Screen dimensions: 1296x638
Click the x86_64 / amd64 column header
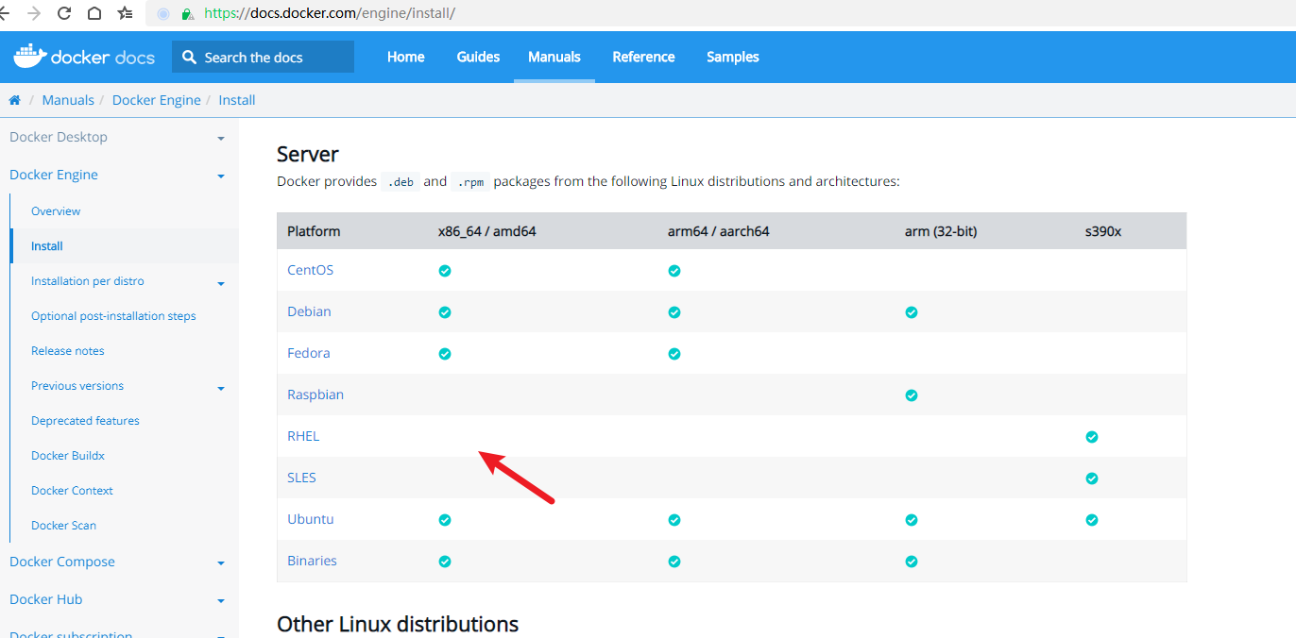click(486, 231)
